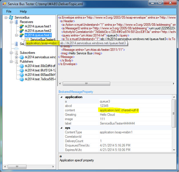Click the ServiceBus root node icon

(11, 18)
